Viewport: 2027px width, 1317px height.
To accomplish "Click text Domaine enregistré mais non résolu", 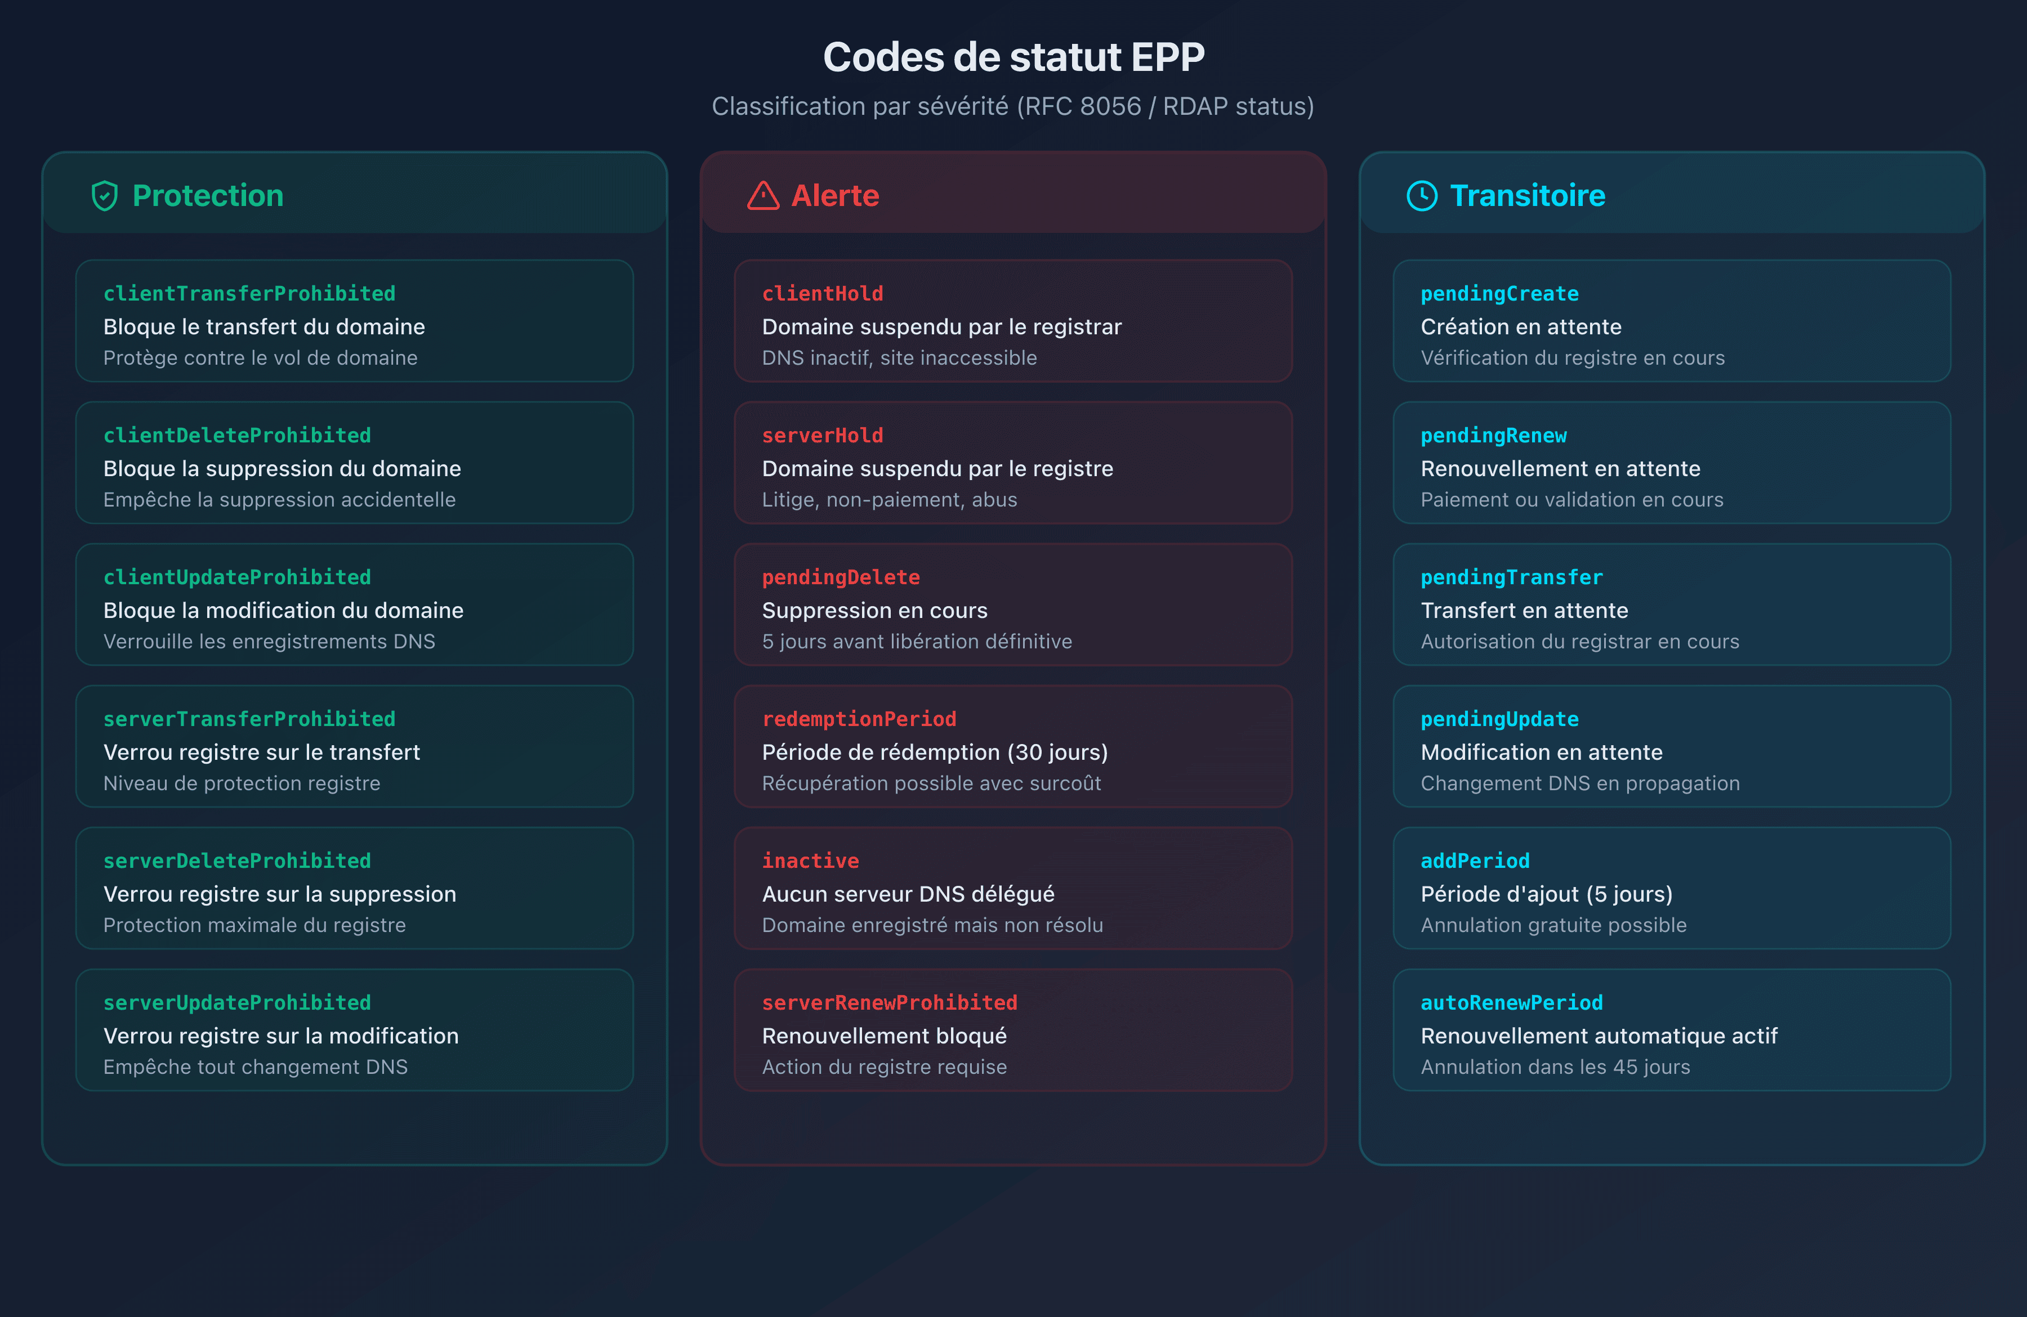I will [x=932, y=925].
